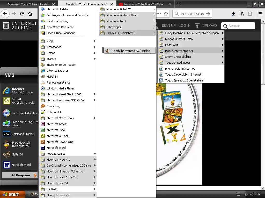The image size is (265, 198).
Task: Open Microsoft Word in All Programs list
Action: (x=68, y=148)
